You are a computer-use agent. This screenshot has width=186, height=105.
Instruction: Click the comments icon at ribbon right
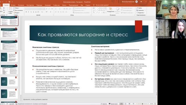click(x=155, y=5)
